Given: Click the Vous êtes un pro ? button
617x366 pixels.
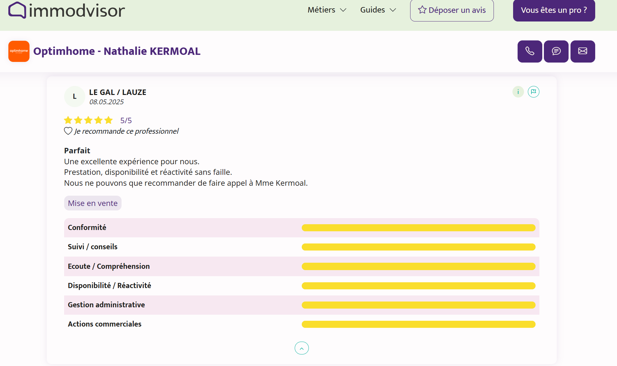Looking at the screenshot, I should [554, 10].
